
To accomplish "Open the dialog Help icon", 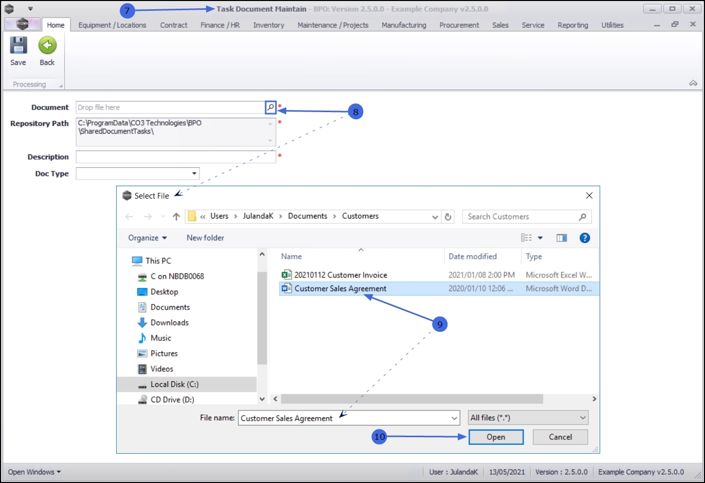I will point(585,238).
